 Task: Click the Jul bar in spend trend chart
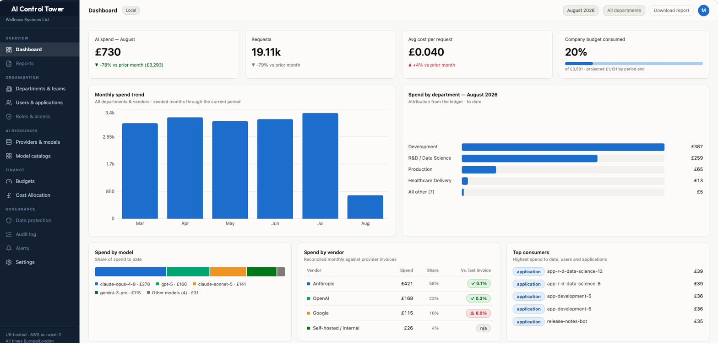tap(320, 166)
